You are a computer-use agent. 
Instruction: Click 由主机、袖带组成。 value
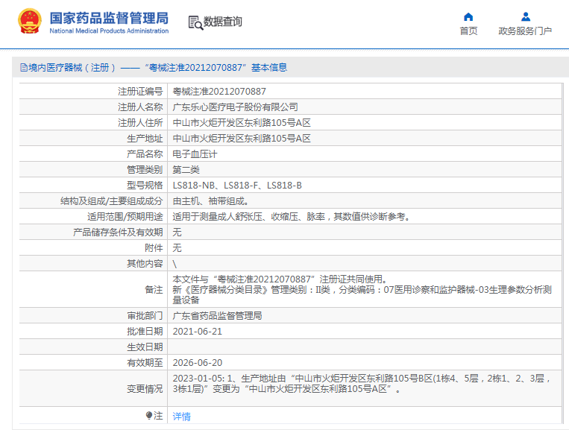pos(210,201)
